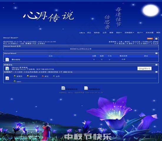Click the 文集 link
This screenshot has height=141, width=162.
[x=120, y=42]
